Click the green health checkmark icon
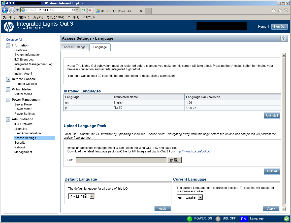291x223 pixels. 286,219
